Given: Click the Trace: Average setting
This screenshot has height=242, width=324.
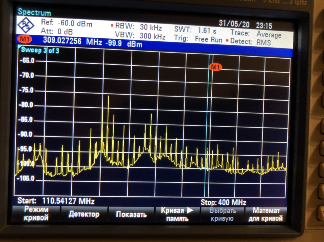Looking at the screenshot, I should tap(256, 34).
